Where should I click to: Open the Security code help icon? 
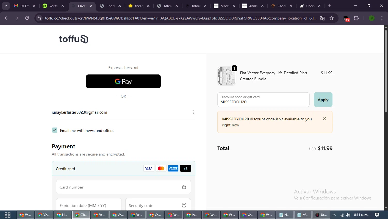coord(184,205)
